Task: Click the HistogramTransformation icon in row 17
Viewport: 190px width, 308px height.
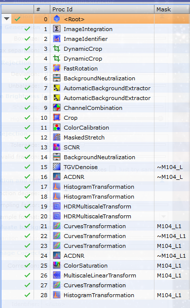Action: point(57,187)
